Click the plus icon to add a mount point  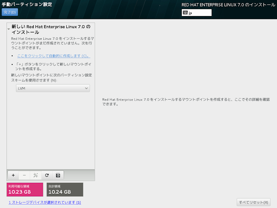(x=13, y=175)
